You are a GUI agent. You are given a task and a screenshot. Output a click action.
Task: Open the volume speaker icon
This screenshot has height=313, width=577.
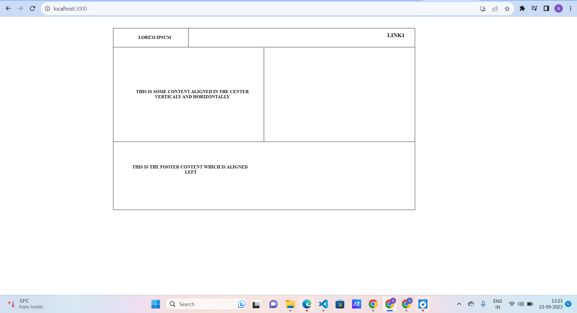(x=521, y=304)
